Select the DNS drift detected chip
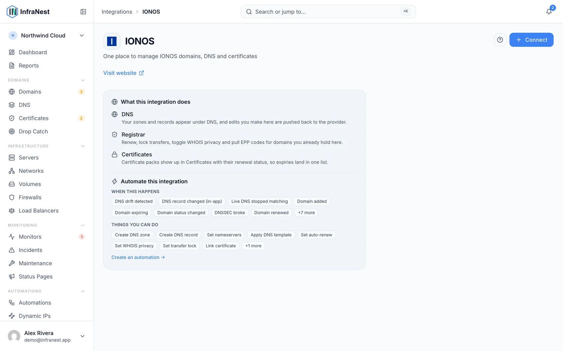 pos(134,201)
